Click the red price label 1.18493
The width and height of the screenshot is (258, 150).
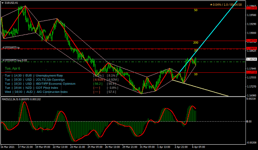[251, 48]
